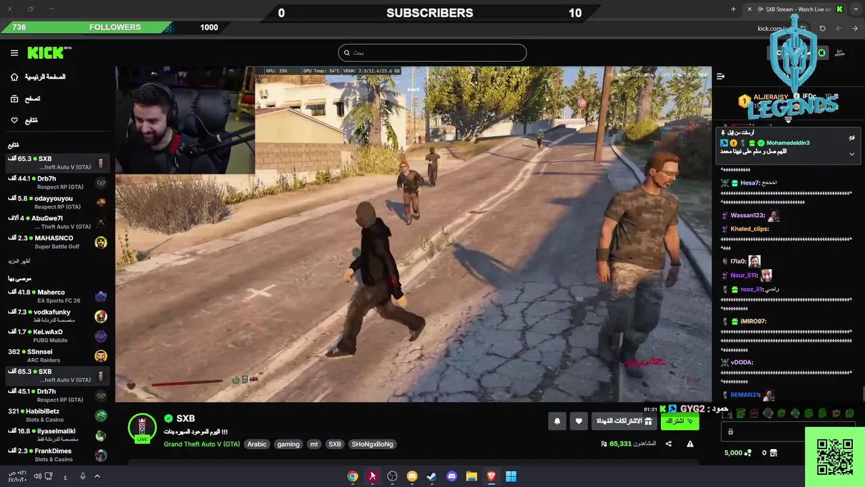The height and width of the screenshot is (487, 865).
Task: Open new browser tab plus button
Action: (x=733, y=9)
